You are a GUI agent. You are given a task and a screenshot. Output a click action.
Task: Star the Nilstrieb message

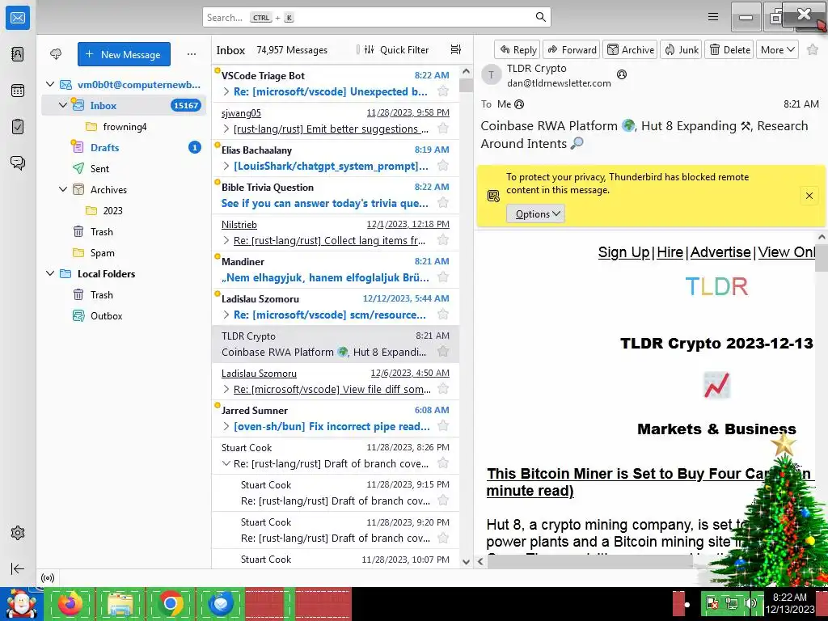pos(443,240)
